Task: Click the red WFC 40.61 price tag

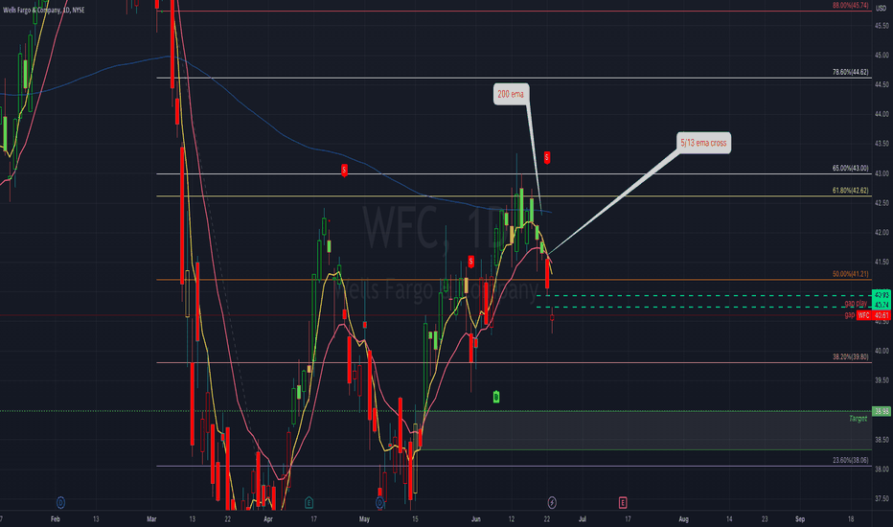Action: tap(873, 315)
